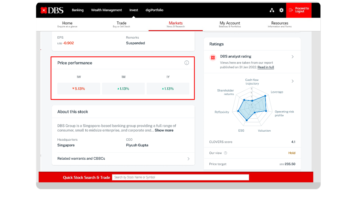Image resolution: width=357 pixels, height=206 pixels.
Task: Switch to the Trade tab
Action: point(121,24)
